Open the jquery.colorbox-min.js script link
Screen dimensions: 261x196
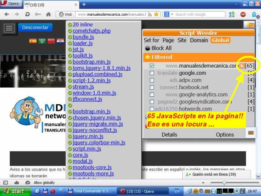(99, 143)
